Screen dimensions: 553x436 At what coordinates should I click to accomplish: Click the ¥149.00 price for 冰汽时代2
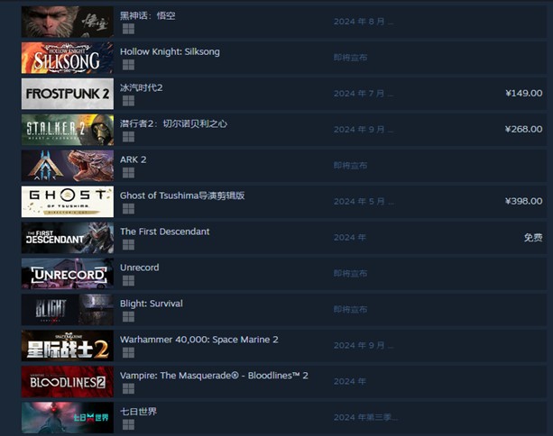click(524, 94)
